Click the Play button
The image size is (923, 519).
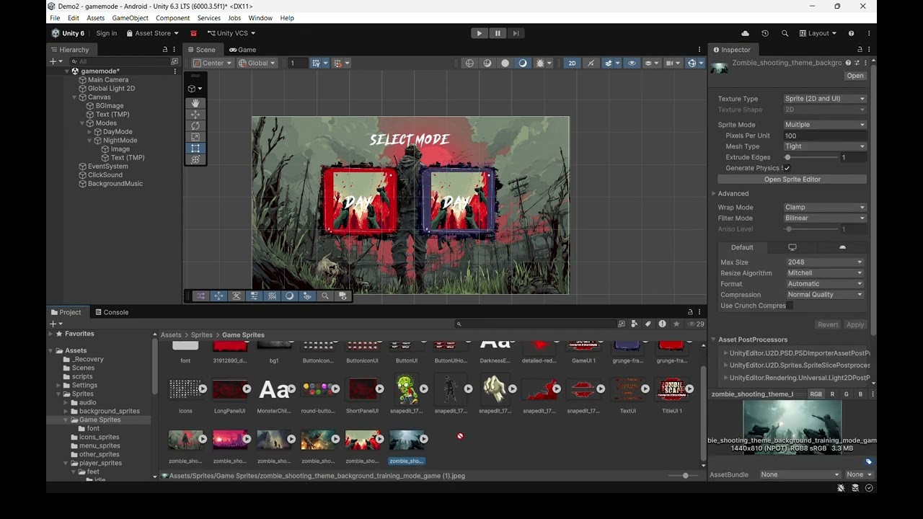click(480, 33)
